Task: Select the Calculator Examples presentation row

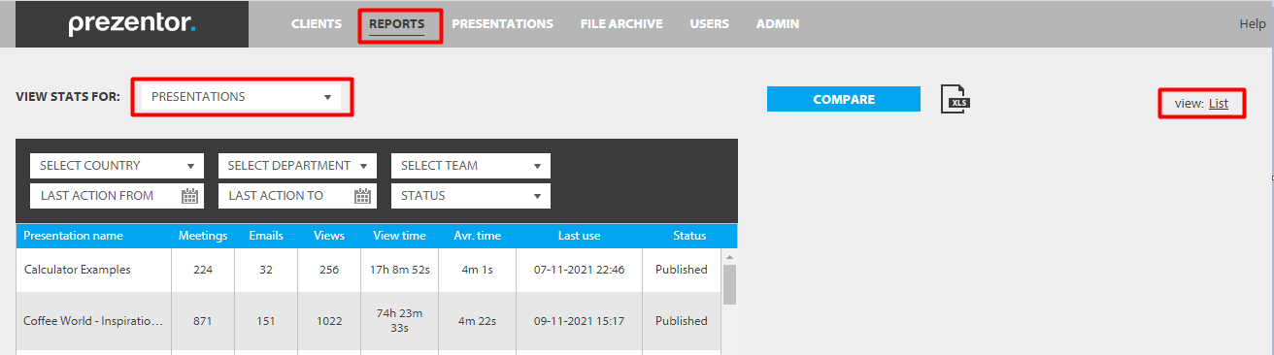Action: tap(369, 270)
